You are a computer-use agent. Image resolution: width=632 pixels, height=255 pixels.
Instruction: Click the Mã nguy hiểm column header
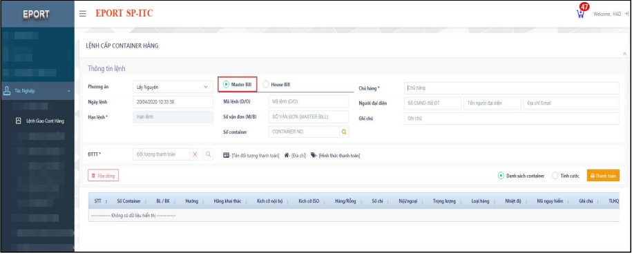(x=550, y=201)
